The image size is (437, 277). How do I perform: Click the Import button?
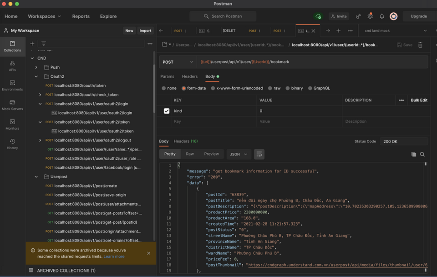145,30
